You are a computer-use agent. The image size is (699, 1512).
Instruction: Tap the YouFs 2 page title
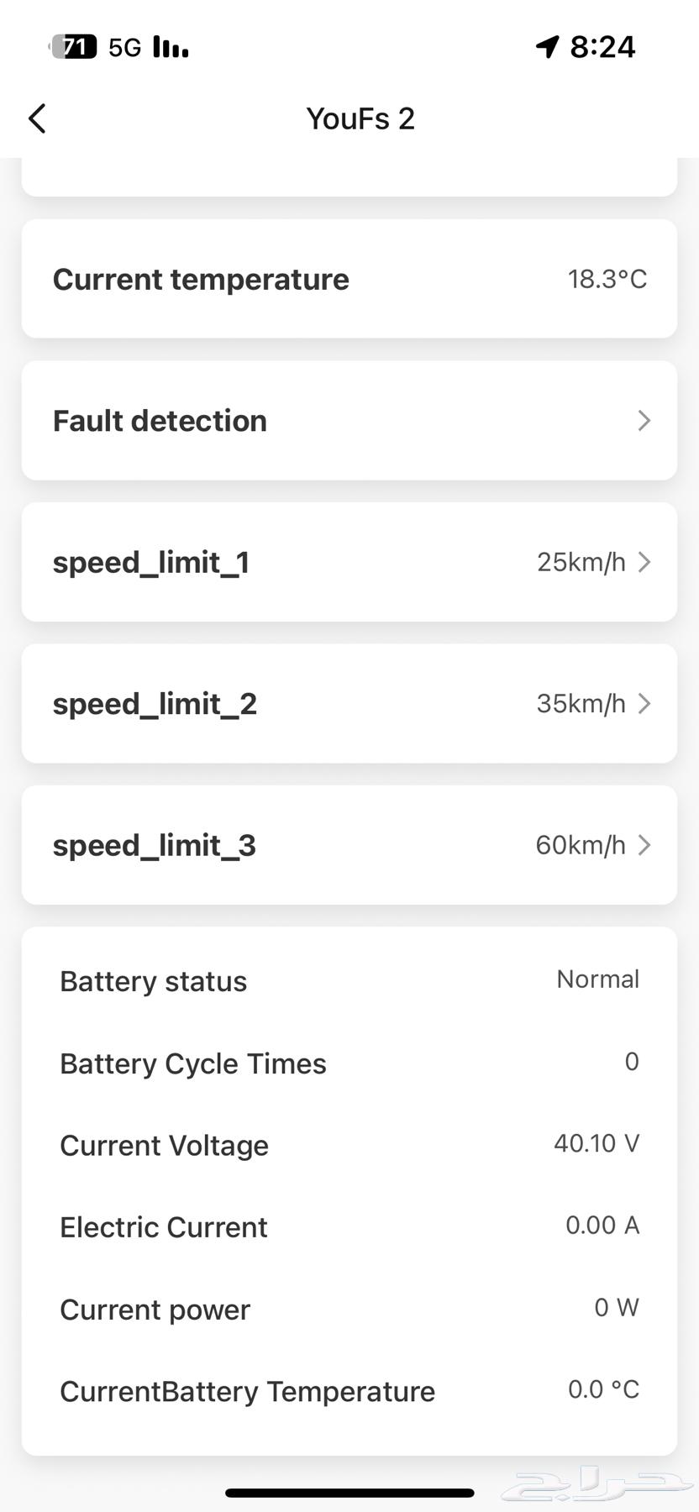[360, 119]
